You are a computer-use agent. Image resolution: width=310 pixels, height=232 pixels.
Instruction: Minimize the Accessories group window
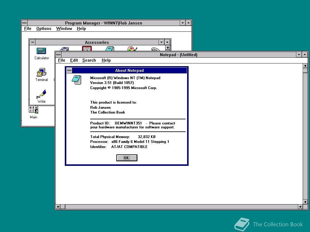(x=162, y=42)
